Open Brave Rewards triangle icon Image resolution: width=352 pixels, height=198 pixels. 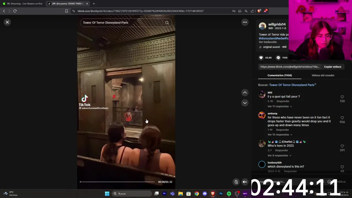(x=265, y=11)
